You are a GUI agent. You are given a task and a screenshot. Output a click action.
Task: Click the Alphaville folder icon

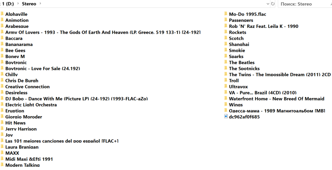[x=2, y=14]
